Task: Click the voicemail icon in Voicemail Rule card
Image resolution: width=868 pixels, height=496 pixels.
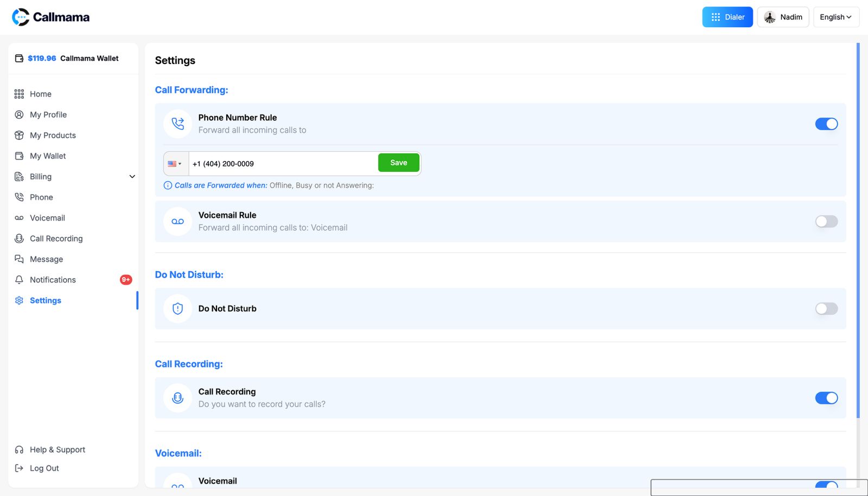Action: pyautogui.click(x=177, y=221)
